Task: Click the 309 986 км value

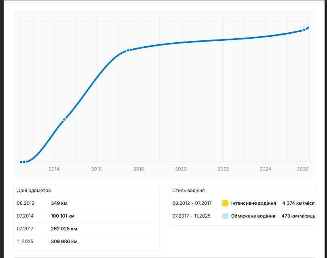Action: pos(64,241)
